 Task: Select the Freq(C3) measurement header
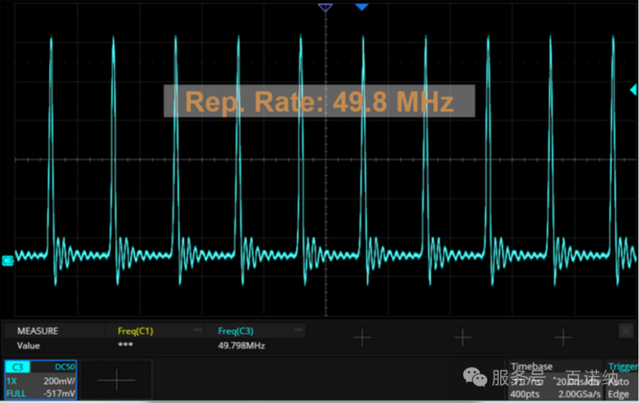click(x=235, y=331)
